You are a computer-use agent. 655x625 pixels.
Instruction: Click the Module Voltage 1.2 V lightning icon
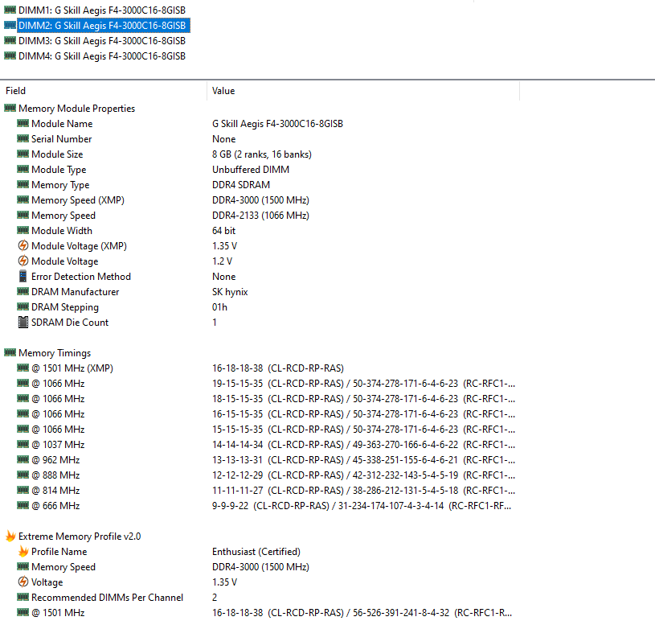pos(23,261)
